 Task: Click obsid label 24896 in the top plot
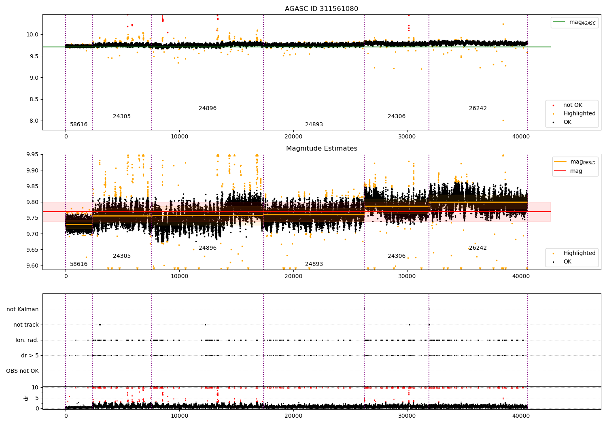point(208,108)
